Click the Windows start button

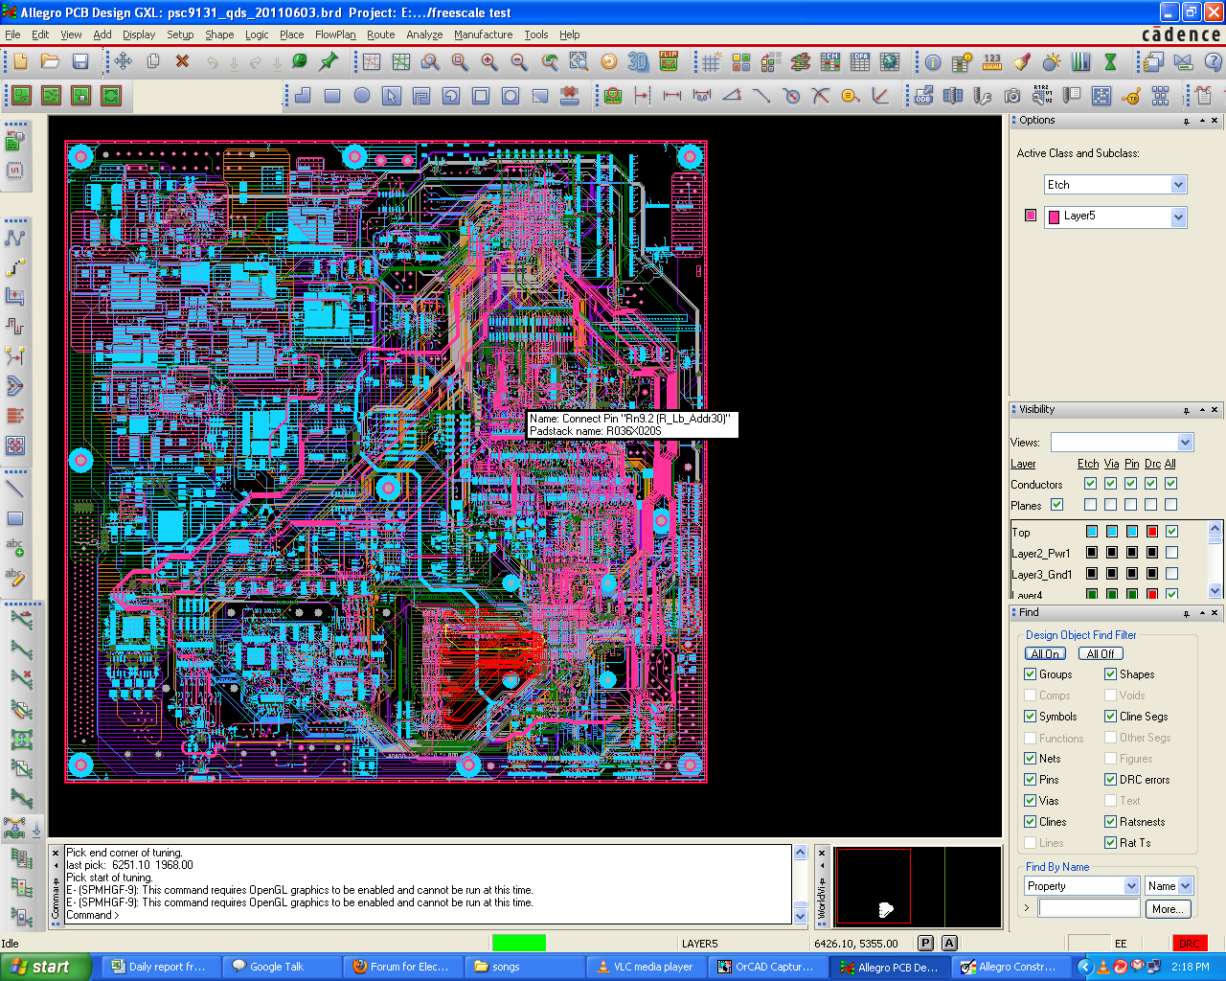[45, 967]
